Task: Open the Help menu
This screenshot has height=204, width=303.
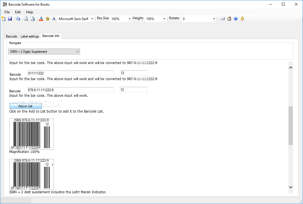Action: [x=29, y=12]
